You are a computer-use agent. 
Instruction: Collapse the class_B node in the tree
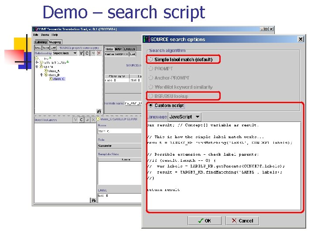42,75
